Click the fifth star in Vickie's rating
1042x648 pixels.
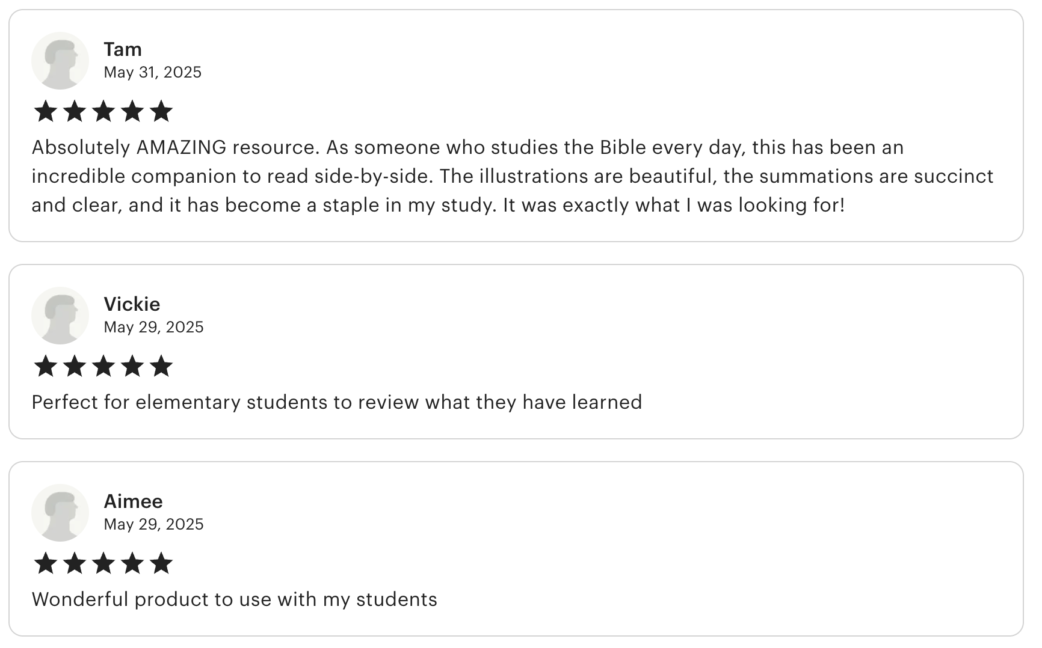click(161, 367)
